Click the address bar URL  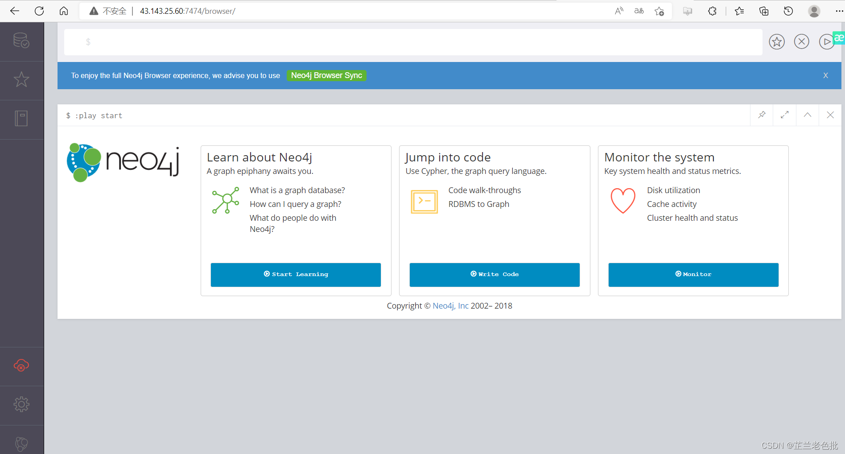click(188, 11)
